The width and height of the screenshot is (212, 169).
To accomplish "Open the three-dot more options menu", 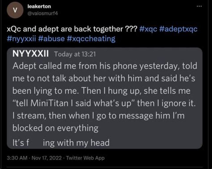I will click(x=201, y=6).
